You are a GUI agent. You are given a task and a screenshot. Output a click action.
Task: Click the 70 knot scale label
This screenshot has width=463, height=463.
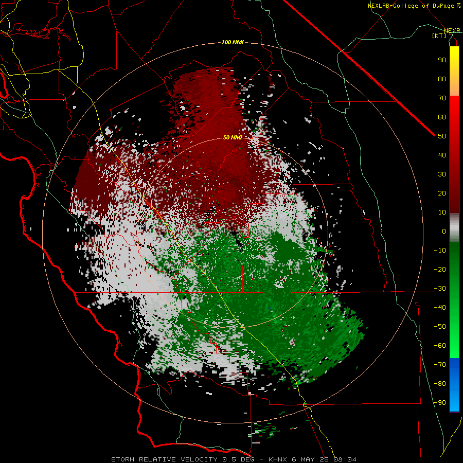pos(442,98)
